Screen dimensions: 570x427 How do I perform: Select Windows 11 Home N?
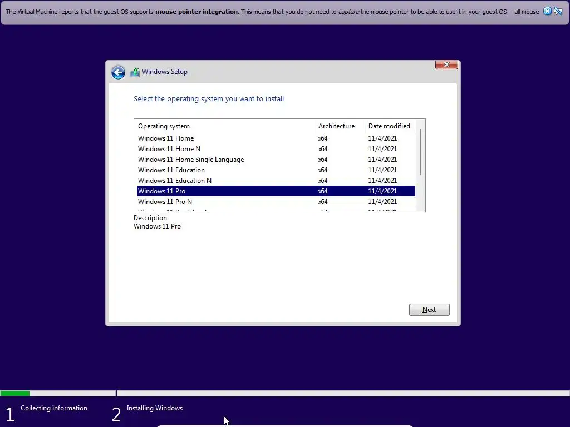(x=276, y=149)
